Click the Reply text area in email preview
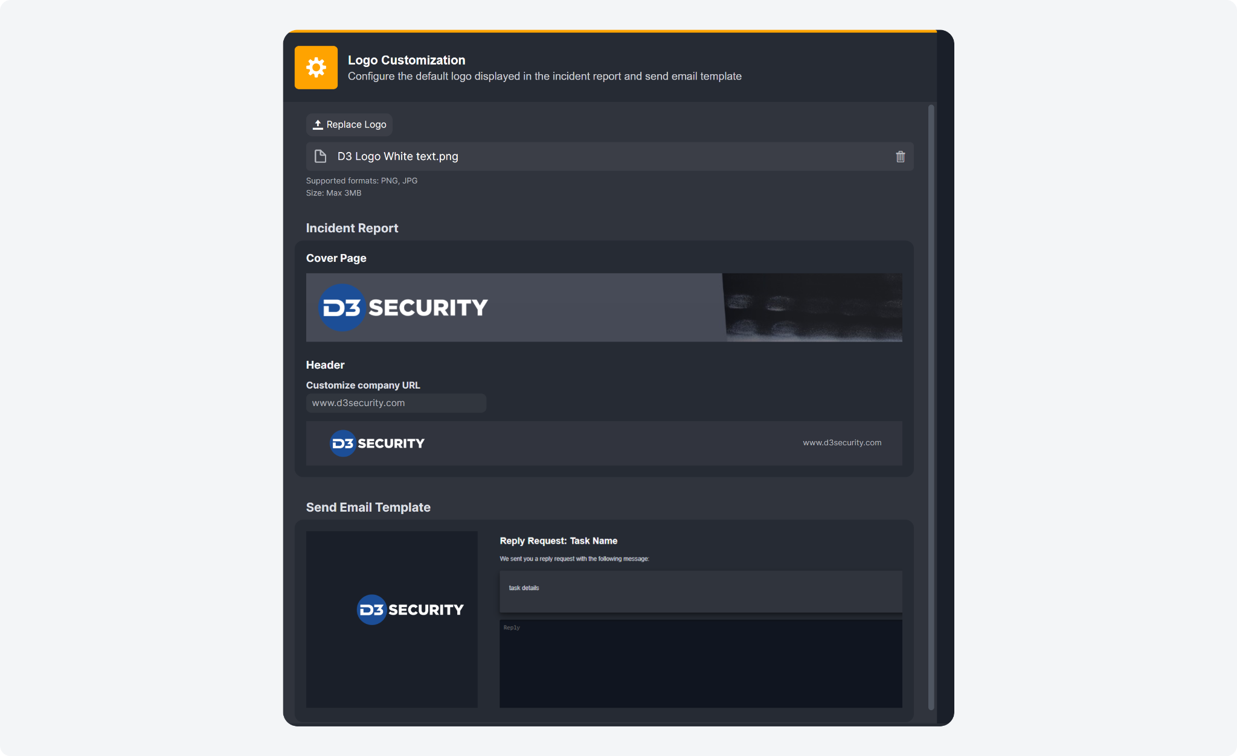 point(701,664)
